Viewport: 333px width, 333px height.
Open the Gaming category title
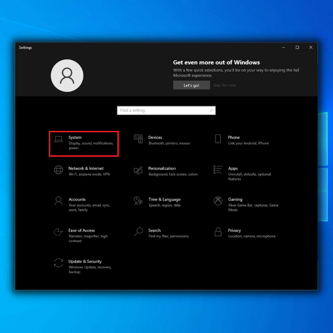click(x=235, y=199)
